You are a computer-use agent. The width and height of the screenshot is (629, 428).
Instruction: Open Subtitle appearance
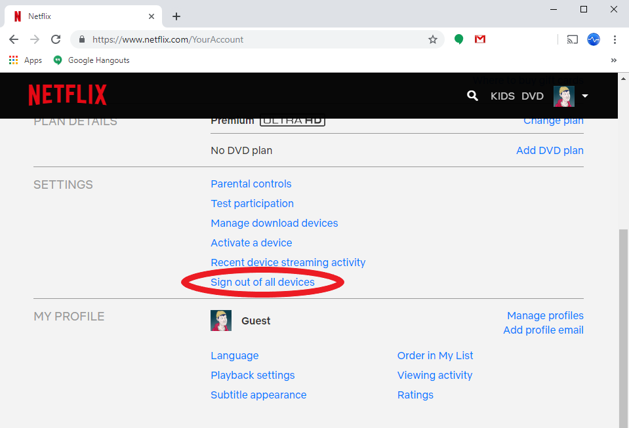tap(258, 395)
